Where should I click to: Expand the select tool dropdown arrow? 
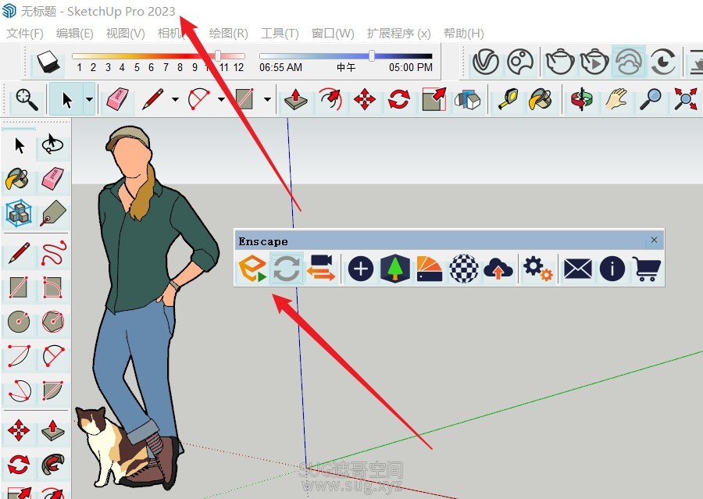(x=89, y=99)
